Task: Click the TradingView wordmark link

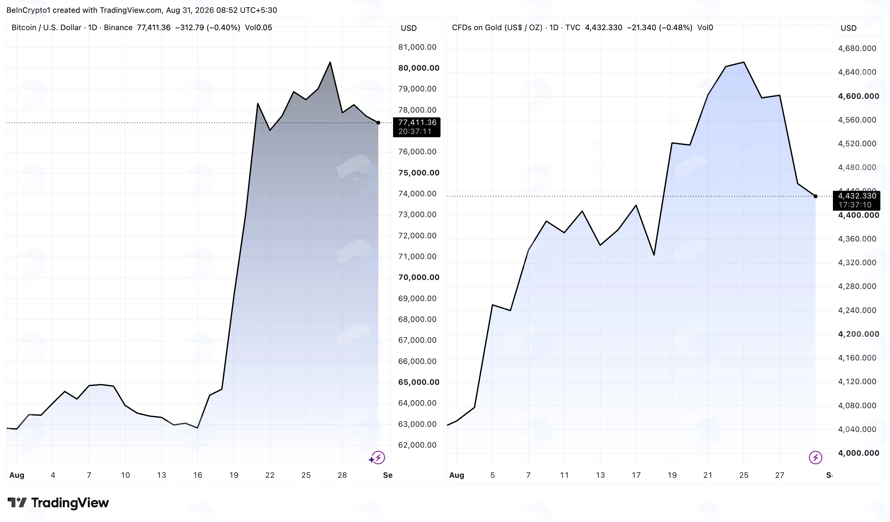Action: coord(70,502)
